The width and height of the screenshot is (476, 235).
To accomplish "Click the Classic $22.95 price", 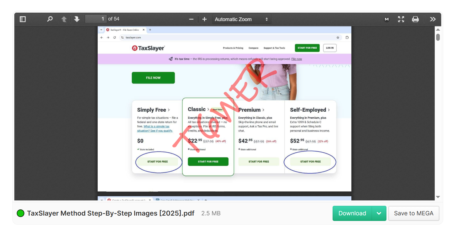I will (195, 141).
